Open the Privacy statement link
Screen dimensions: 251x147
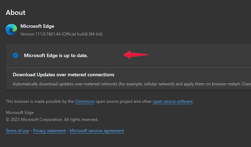click(49, 131)
